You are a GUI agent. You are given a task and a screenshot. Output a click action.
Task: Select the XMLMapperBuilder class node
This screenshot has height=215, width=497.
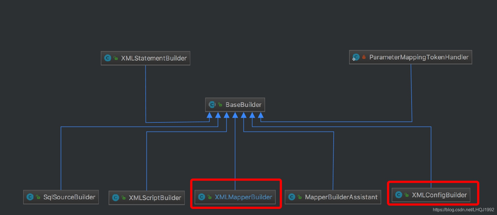point(235,197)
